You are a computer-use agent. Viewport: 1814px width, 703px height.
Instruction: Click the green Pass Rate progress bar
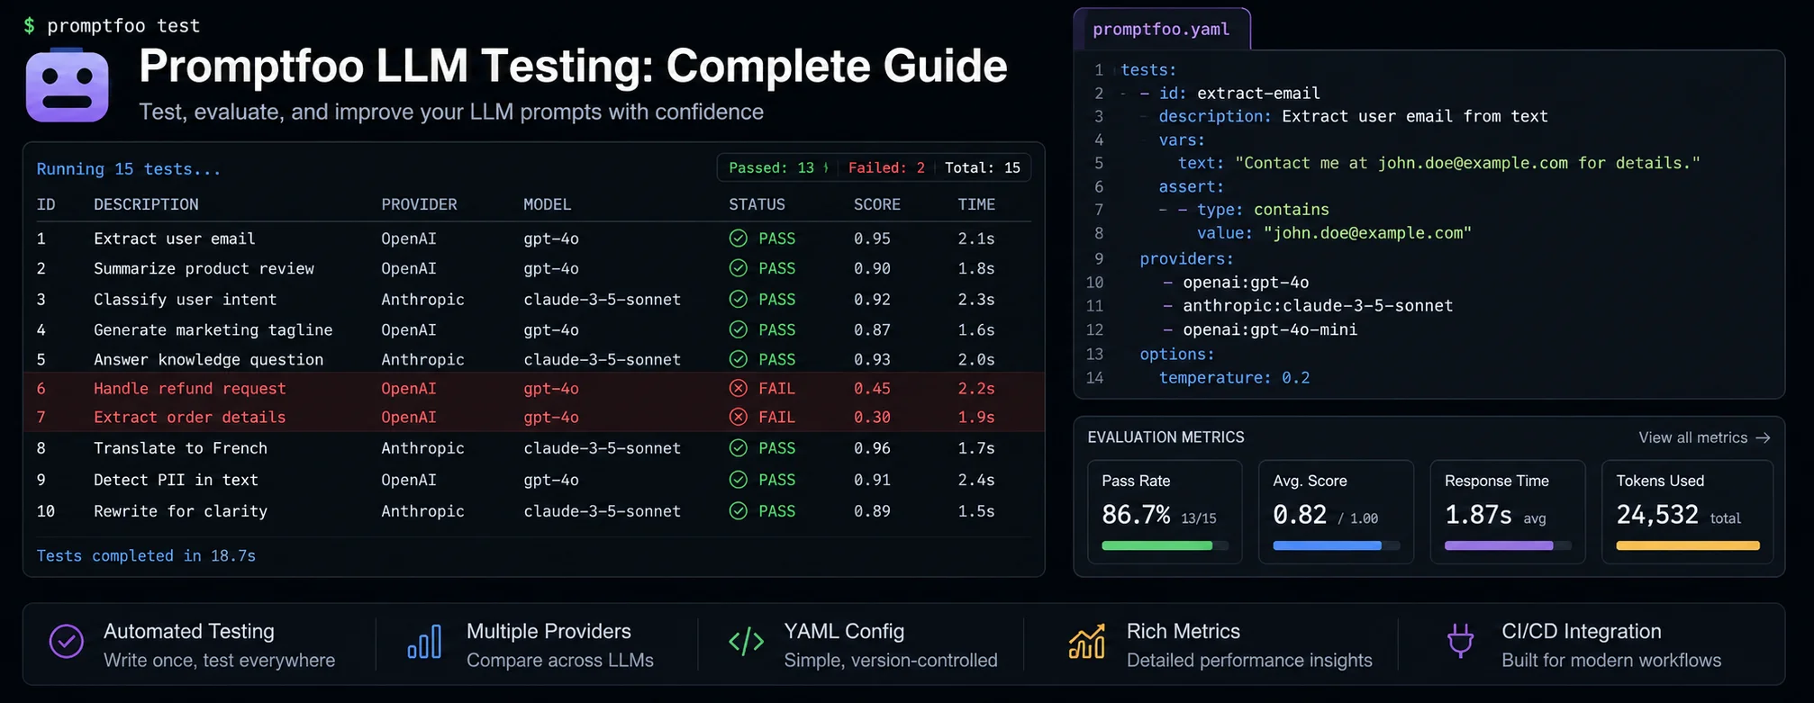coord(1165,545)
